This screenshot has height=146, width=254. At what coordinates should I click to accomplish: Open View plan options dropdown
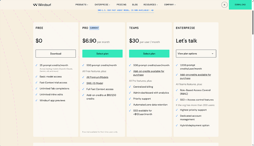(x=196, y=54)
